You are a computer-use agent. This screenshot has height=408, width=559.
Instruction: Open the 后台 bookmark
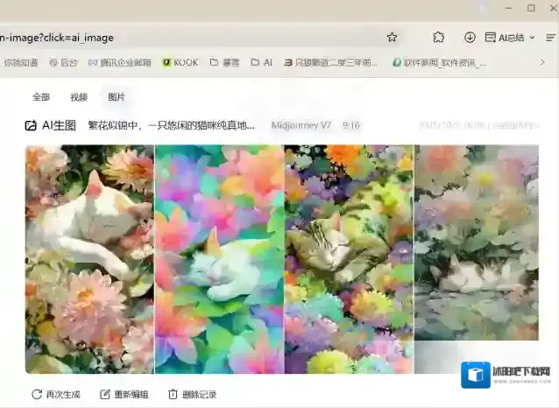tap(65, 62)
